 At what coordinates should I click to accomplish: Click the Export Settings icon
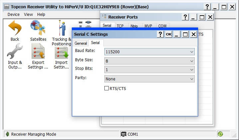pyautogui.click(x=38, y=52)
